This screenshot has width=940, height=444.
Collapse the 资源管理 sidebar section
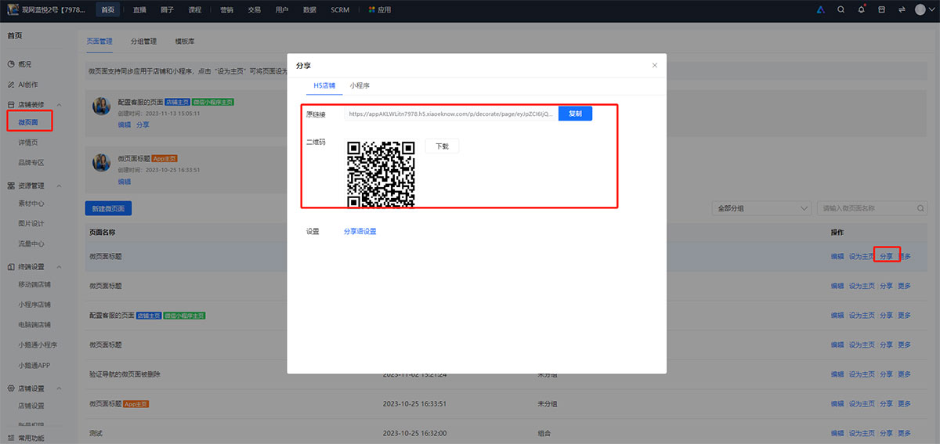pyautogui.click(x=60, y=186)
